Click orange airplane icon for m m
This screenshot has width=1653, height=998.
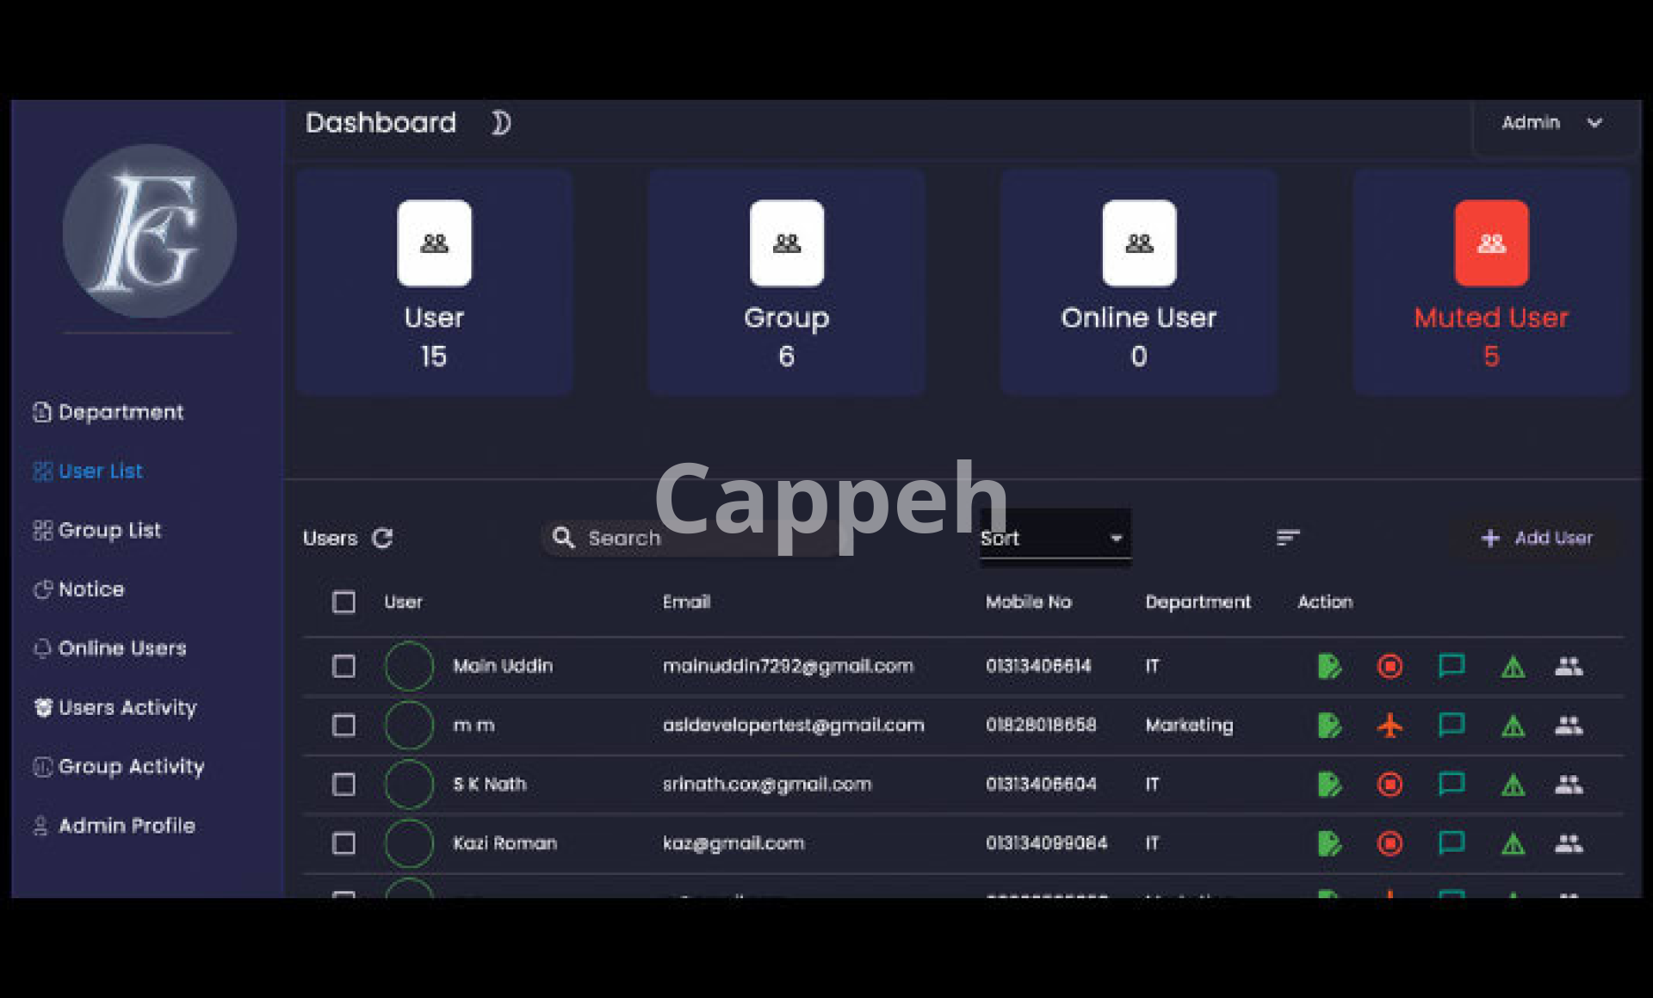[x=1390, y=725]
